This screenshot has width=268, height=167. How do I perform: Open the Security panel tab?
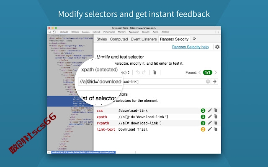coord(146,32)
